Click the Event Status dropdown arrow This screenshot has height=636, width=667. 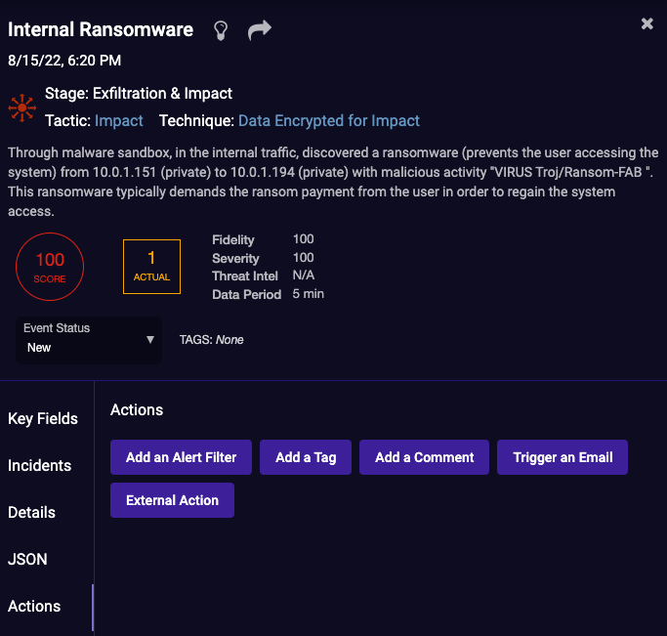150,340
